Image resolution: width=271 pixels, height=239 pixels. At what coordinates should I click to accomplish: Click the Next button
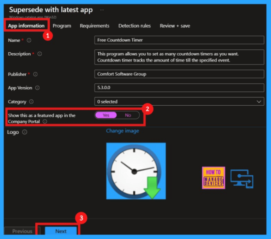point(61,231)
